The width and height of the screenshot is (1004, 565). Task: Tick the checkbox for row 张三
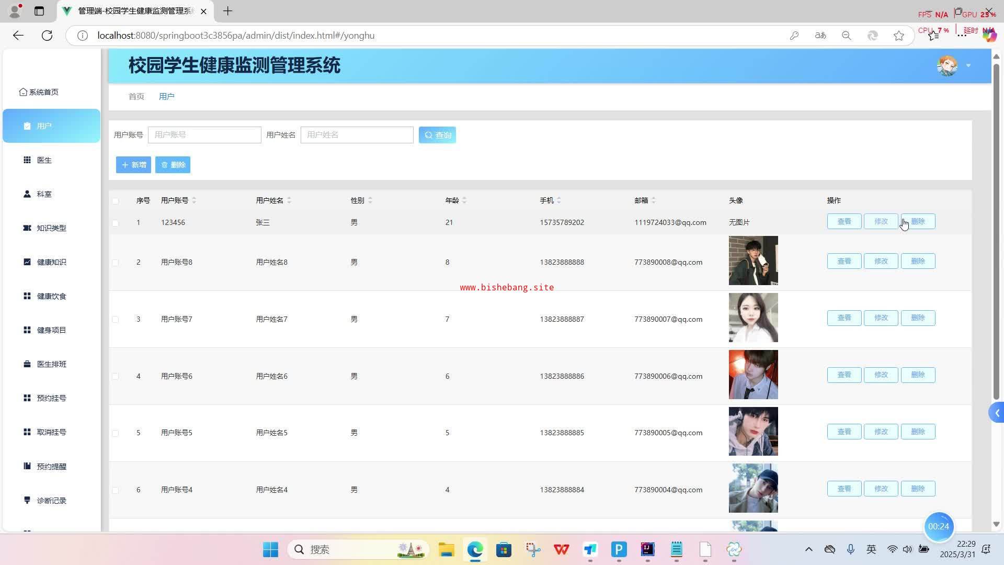click(116, 223)
